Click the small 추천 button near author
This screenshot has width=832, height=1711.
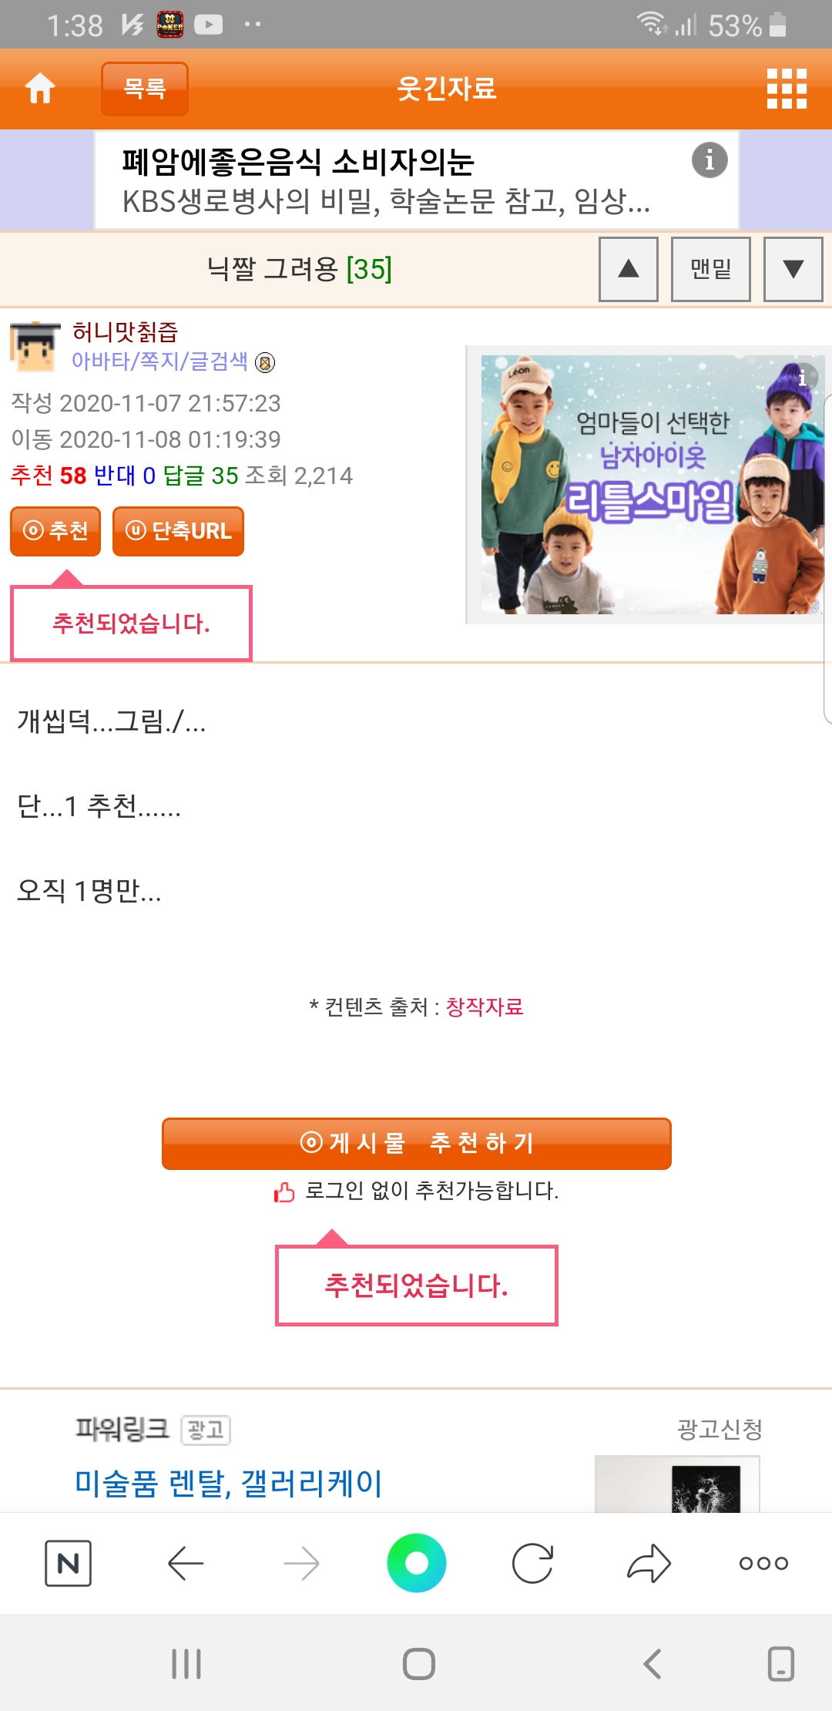[55, 531]
